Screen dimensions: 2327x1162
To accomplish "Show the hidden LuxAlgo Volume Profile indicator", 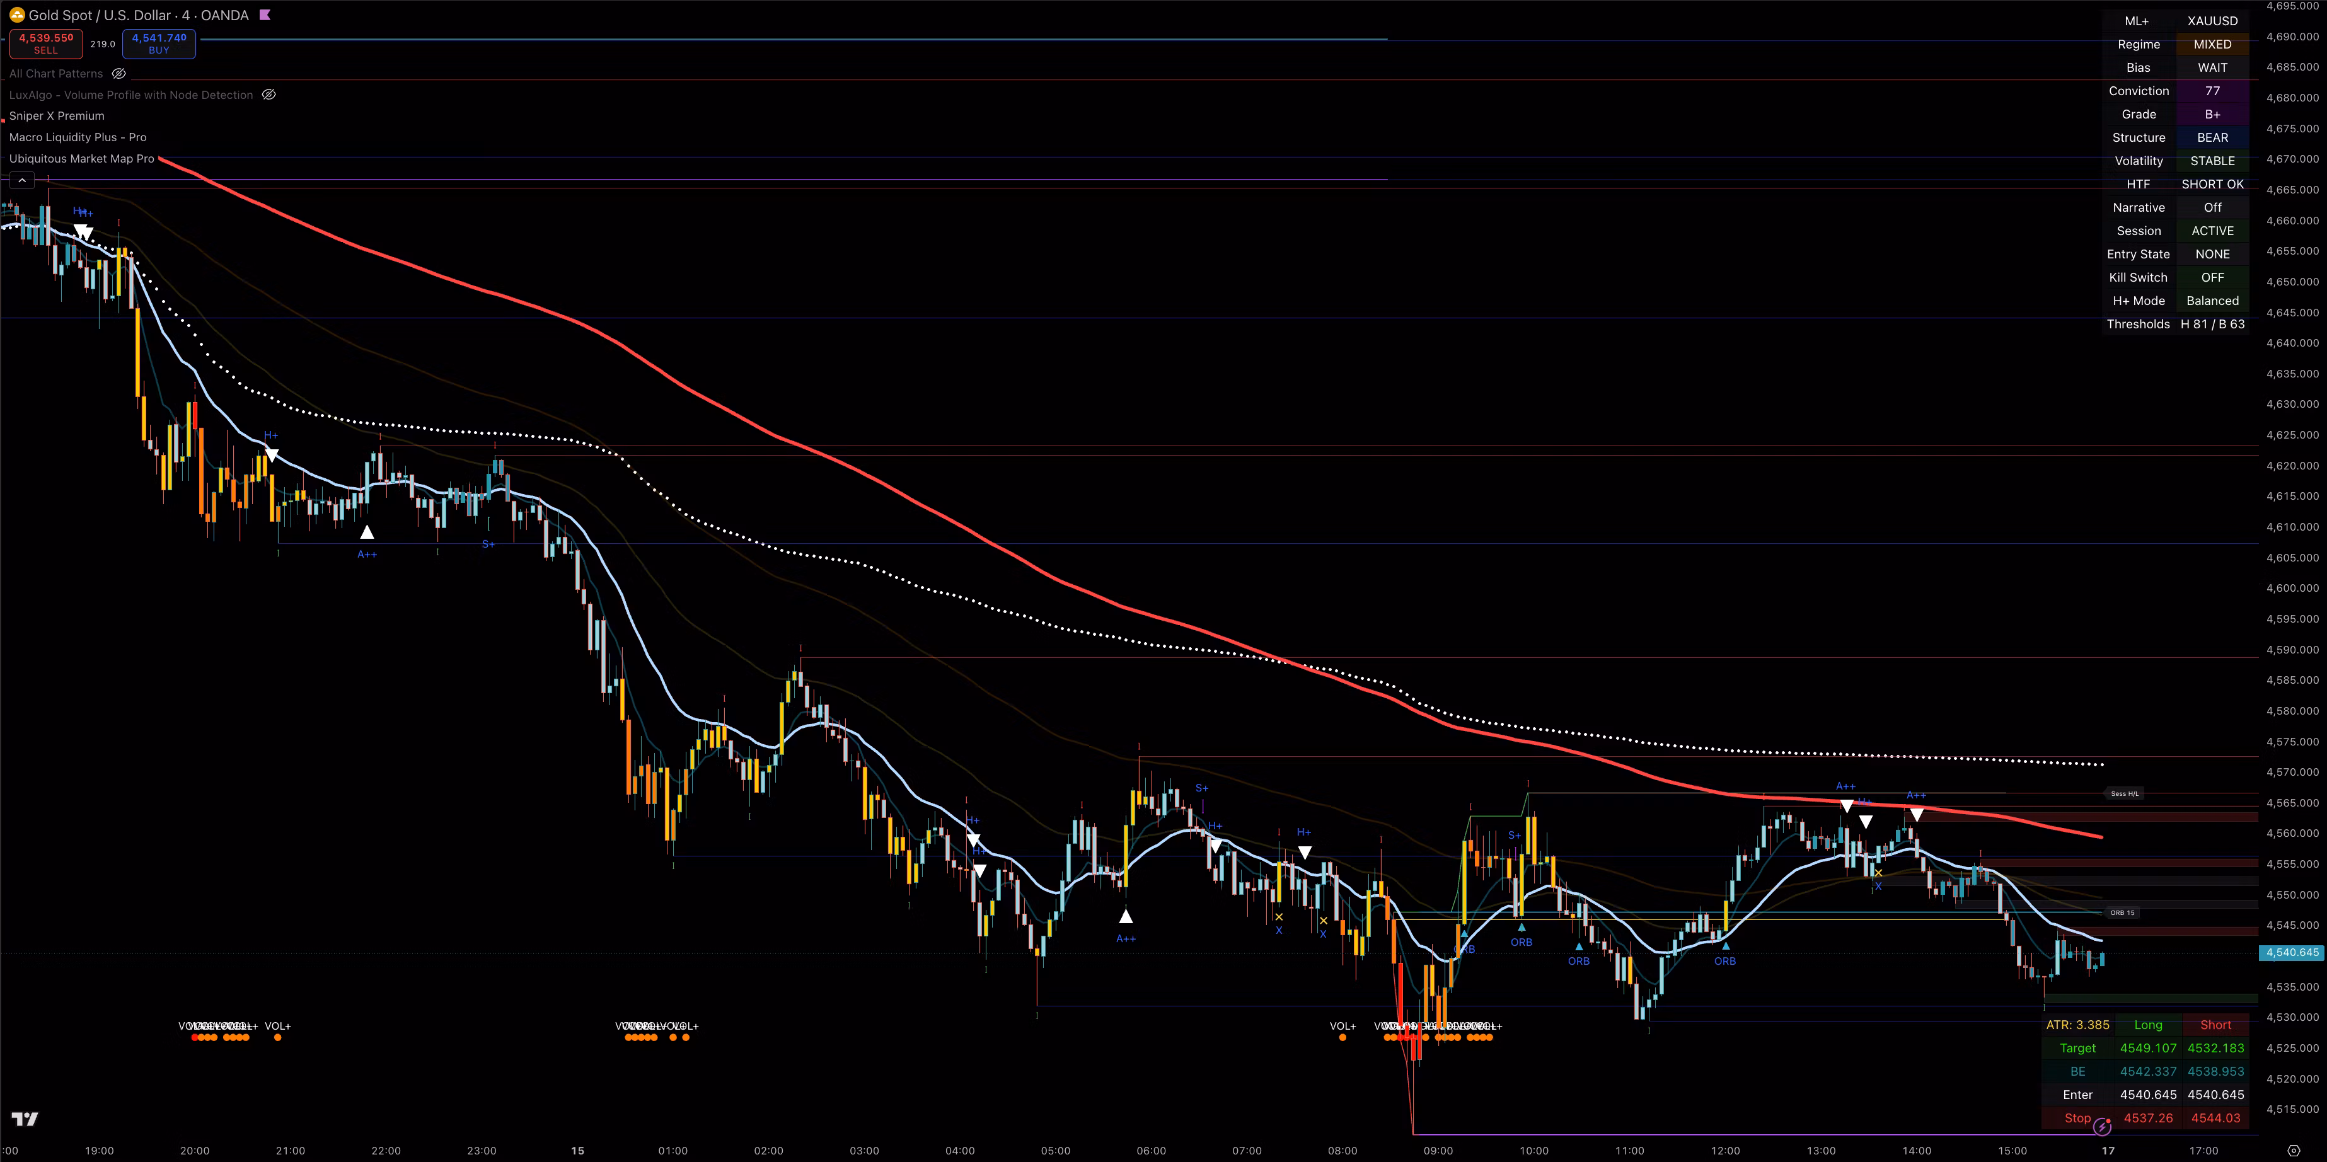I will (268, 95).
